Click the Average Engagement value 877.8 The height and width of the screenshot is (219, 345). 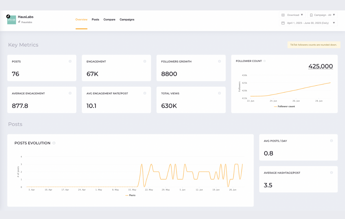20,106
